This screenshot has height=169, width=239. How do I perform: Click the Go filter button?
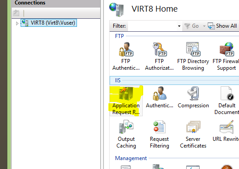pos(192,26)
